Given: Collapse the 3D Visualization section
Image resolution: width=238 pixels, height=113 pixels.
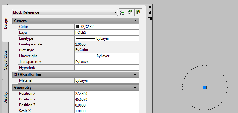Looking at the screenshot, I should [135, 75].
